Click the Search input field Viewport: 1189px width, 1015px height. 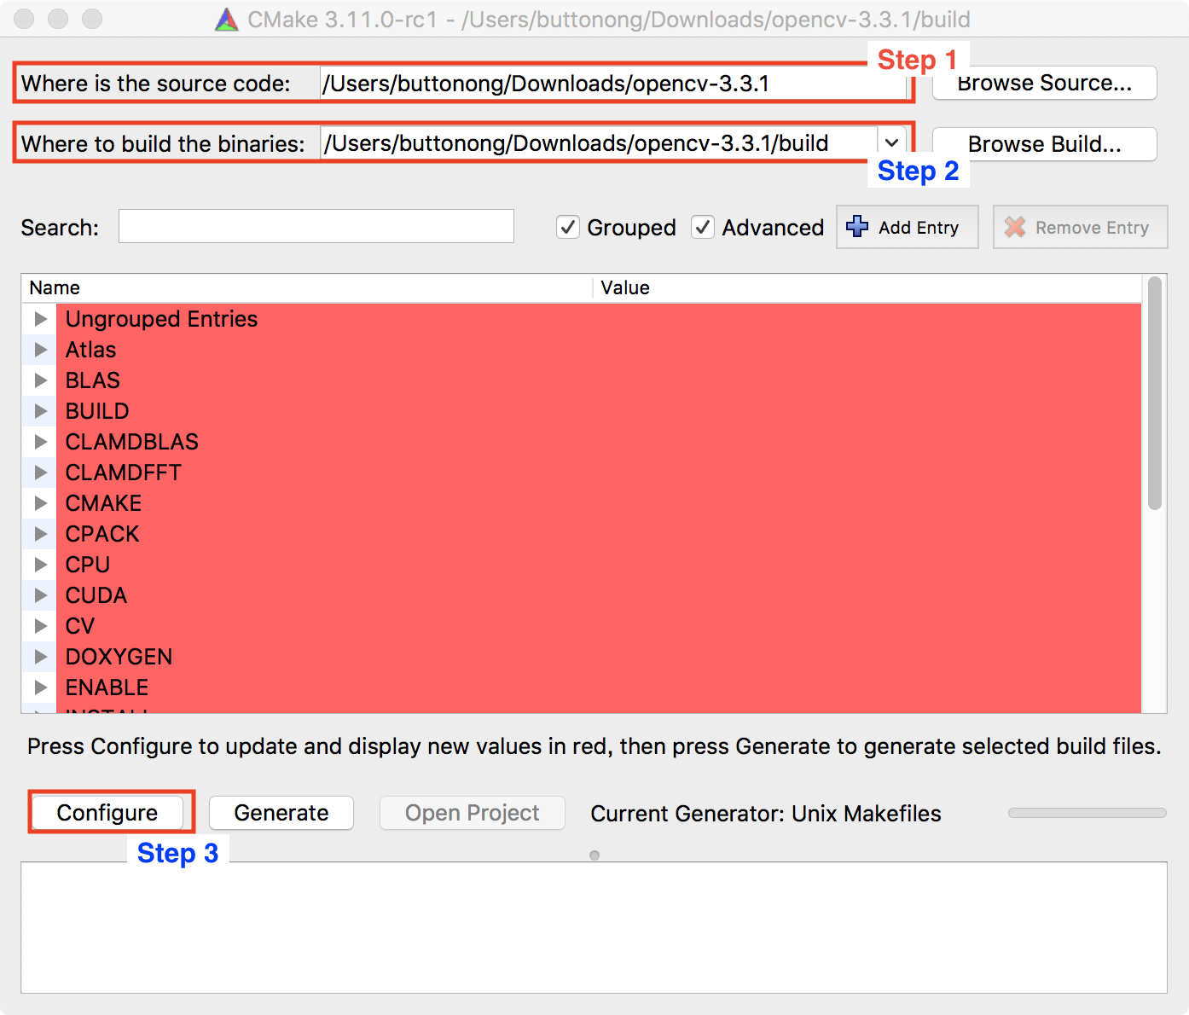click(x=316, y=227)
